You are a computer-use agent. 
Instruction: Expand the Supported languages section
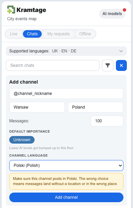pyautogui.click(x=66, y=51)
